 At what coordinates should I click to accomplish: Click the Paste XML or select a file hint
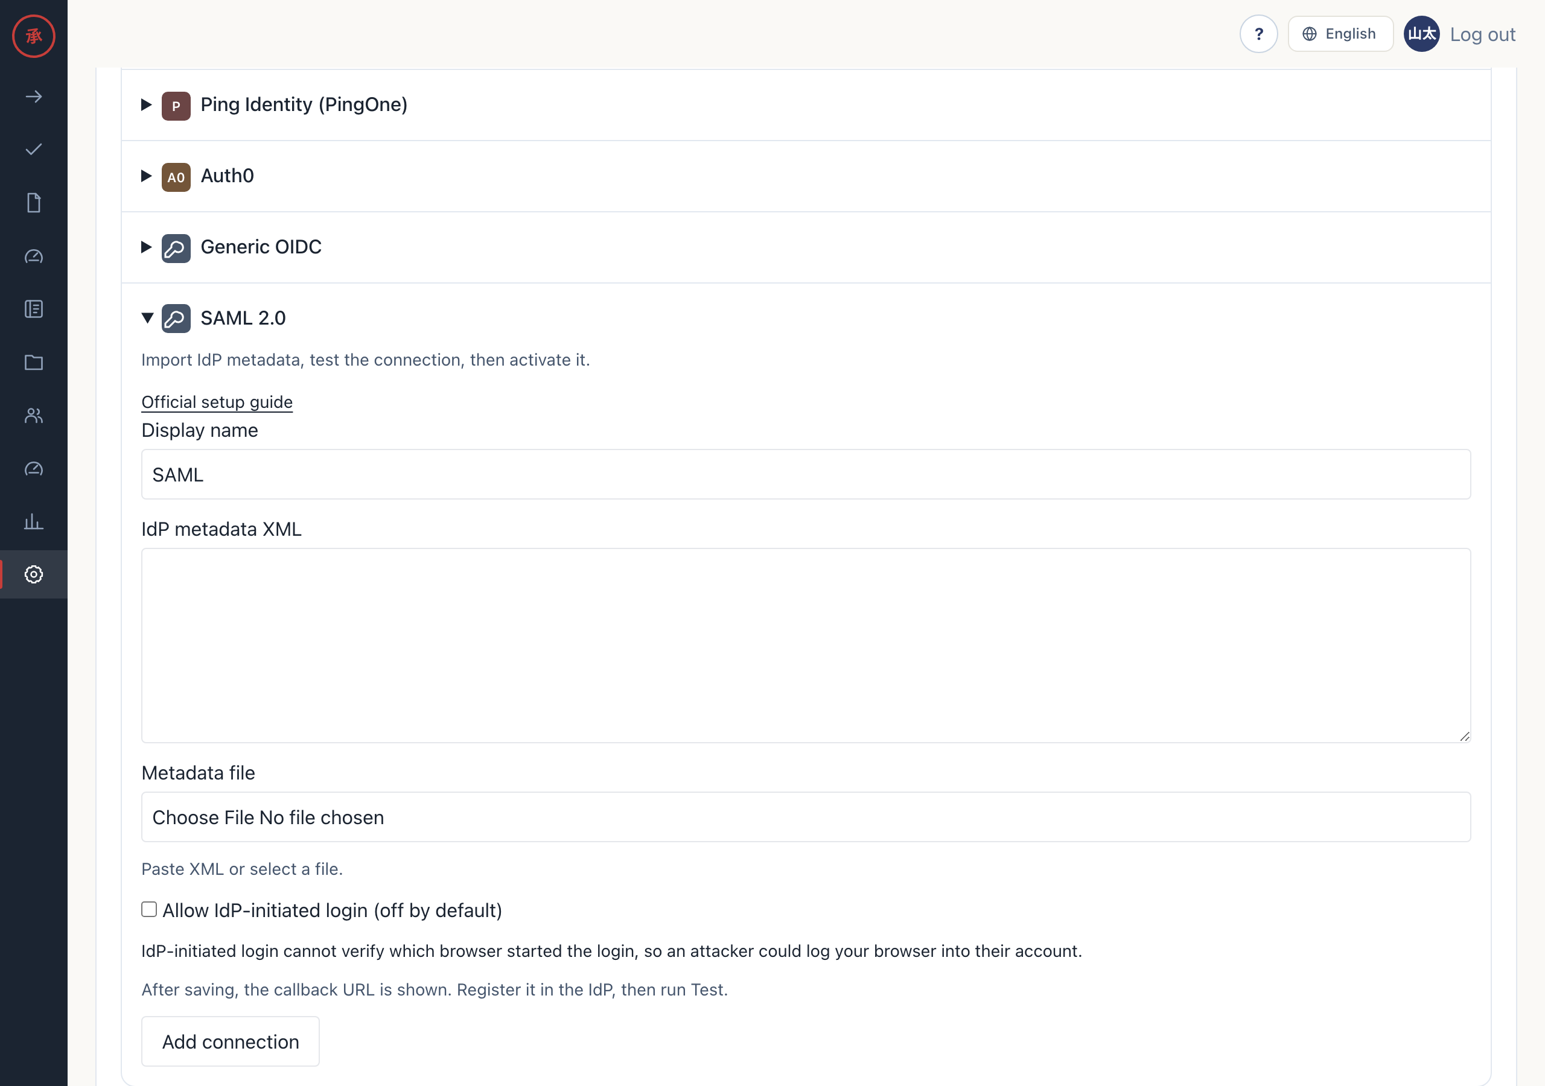pos(241,869)
